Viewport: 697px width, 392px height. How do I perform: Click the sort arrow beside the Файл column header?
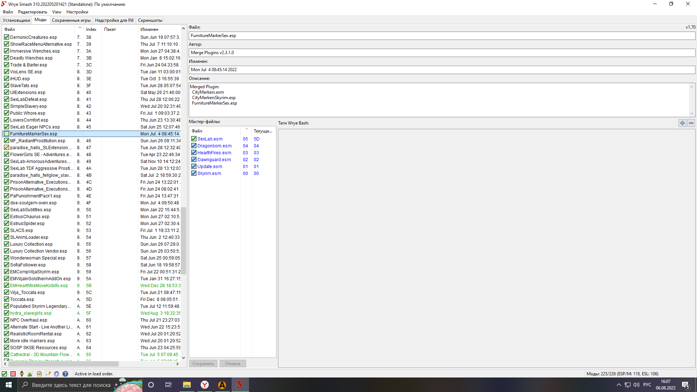coord(80,28)
